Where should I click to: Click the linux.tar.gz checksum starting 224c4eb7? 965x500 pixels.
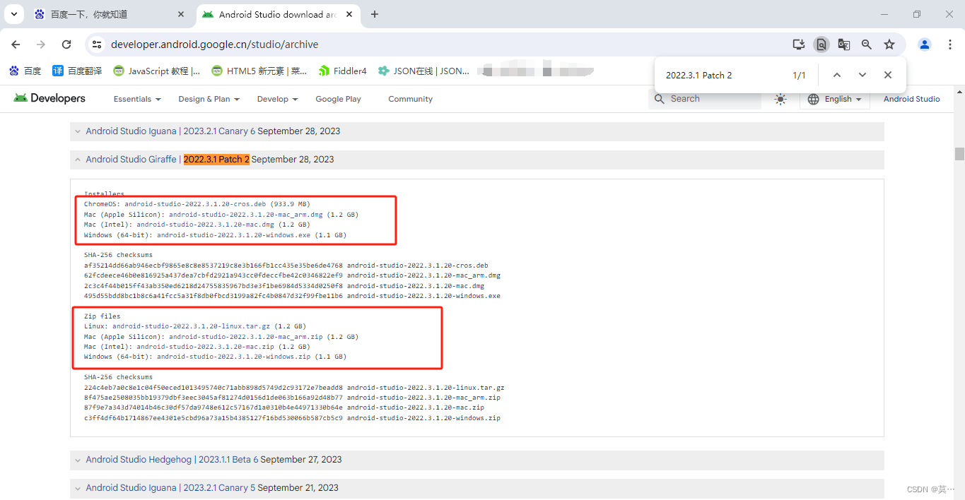click(x=213, y=388)
